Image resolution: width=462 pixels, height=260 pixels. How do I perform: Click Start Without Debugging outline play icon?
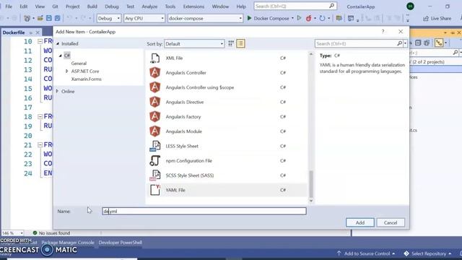click(x=299, y=18)
